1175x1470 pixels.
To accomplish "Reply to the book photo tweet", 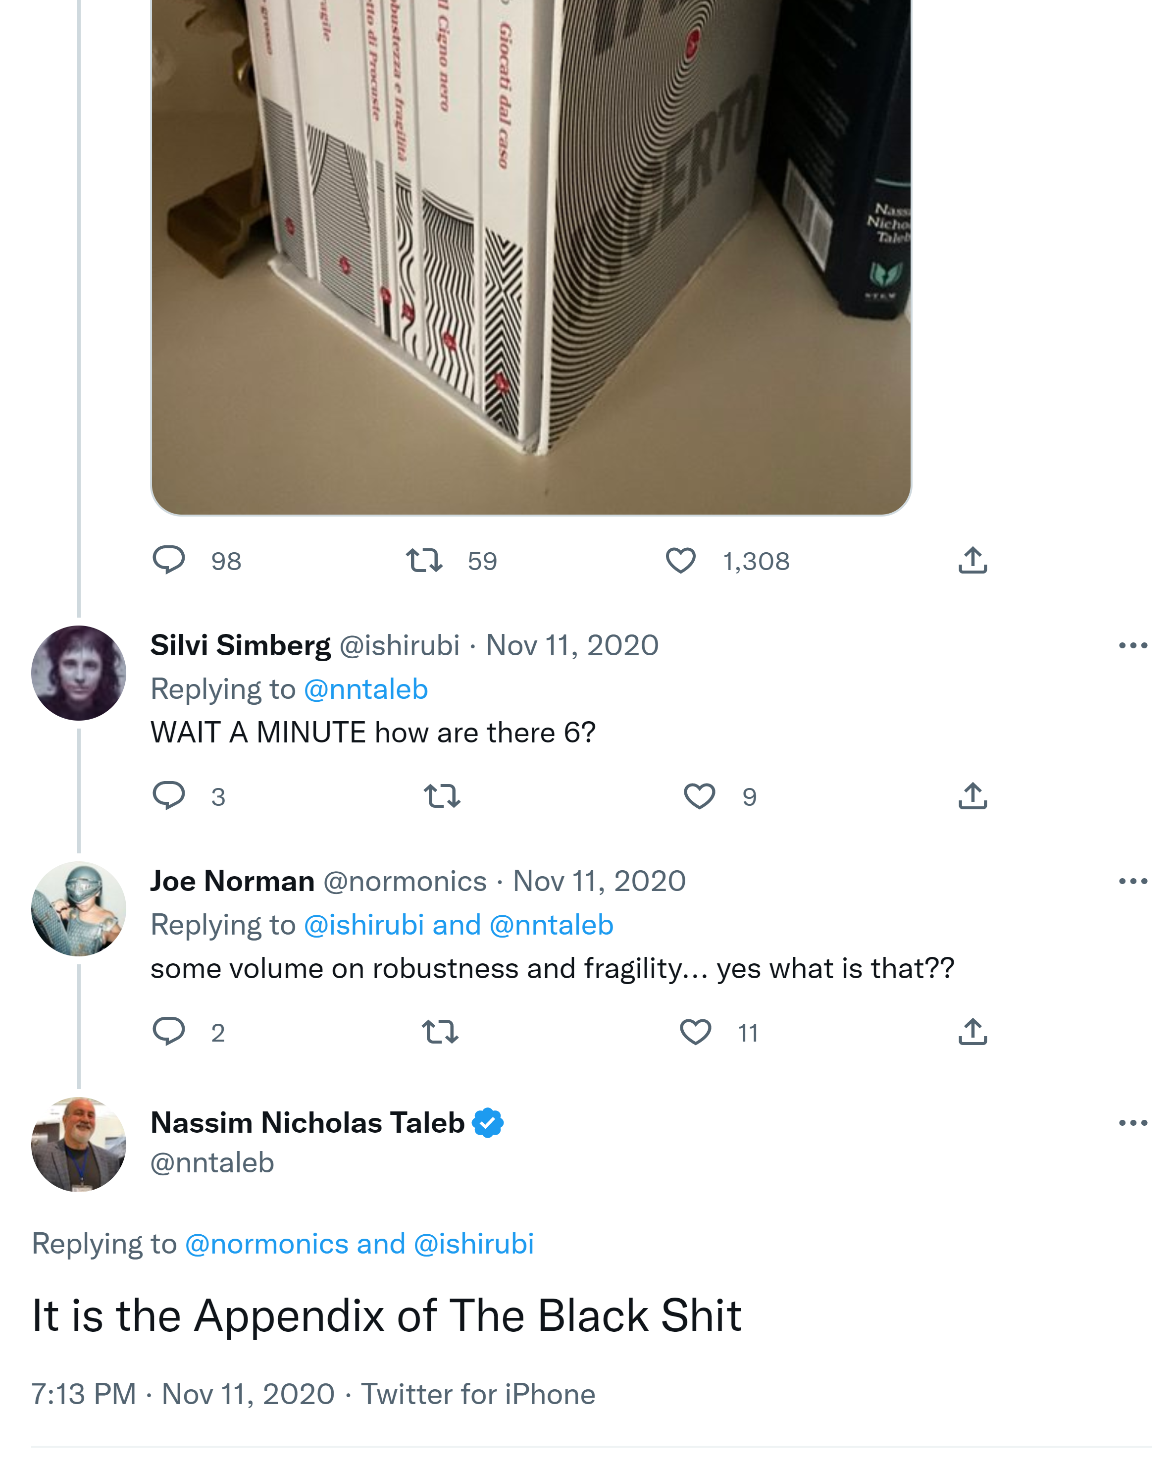I will pyautogui.click(x=168, y=560).
